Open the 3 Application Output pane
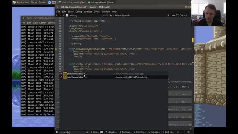Image resolution: width=238 pixels, height=134 pixels. click(126, 132)
